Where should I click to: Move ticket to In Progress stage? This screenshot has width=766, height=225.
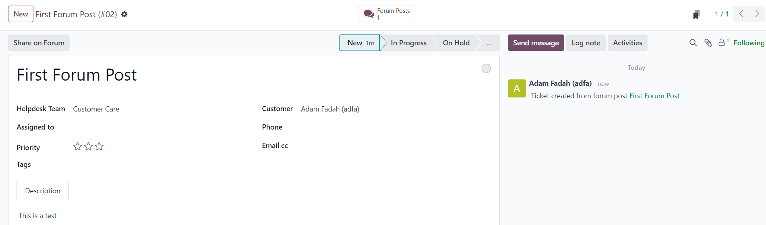tap(408, 43)
